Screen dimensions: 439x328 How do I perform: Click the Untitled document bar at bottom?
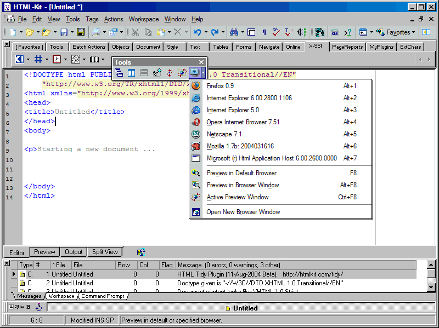(x=241, y=308)
